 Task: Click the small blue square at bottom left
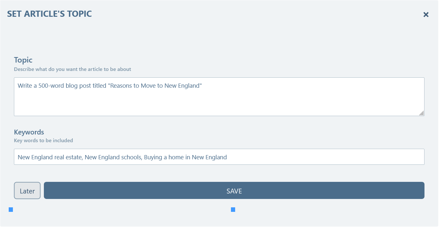pos(11,210)
